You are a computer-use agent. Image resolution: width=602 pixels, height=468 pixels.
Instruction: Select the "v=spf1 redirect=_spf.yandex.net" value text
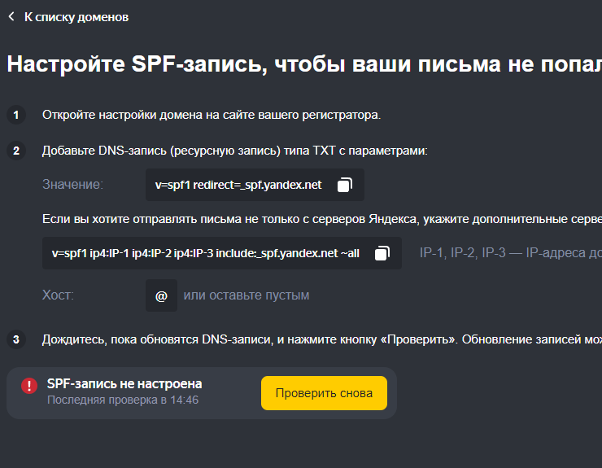(x=238, y=185)
